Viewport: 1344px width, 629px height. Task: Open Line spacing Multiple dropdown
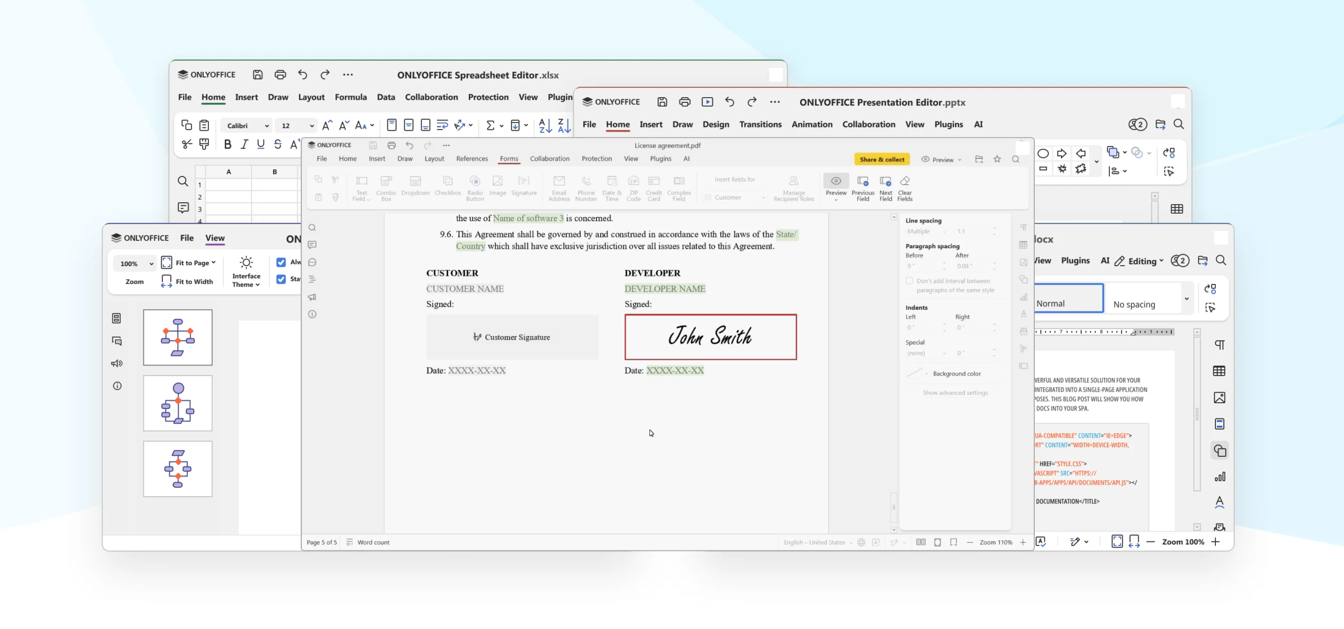coord(927,232)
